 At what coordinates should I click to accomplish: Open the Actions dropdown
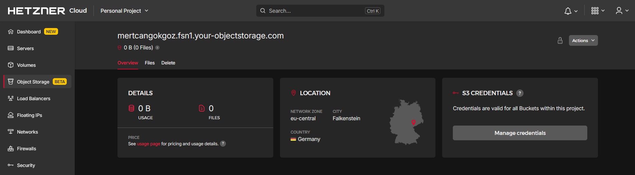pos(583,40)
